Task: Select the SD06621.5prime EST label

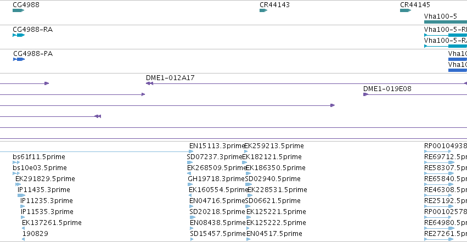Action: click(273, 201)
